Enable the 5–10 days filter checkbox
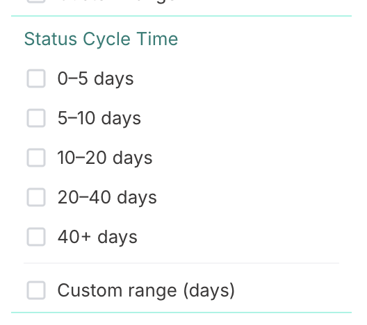The image size is (367, 325). (x=36, y=118)
